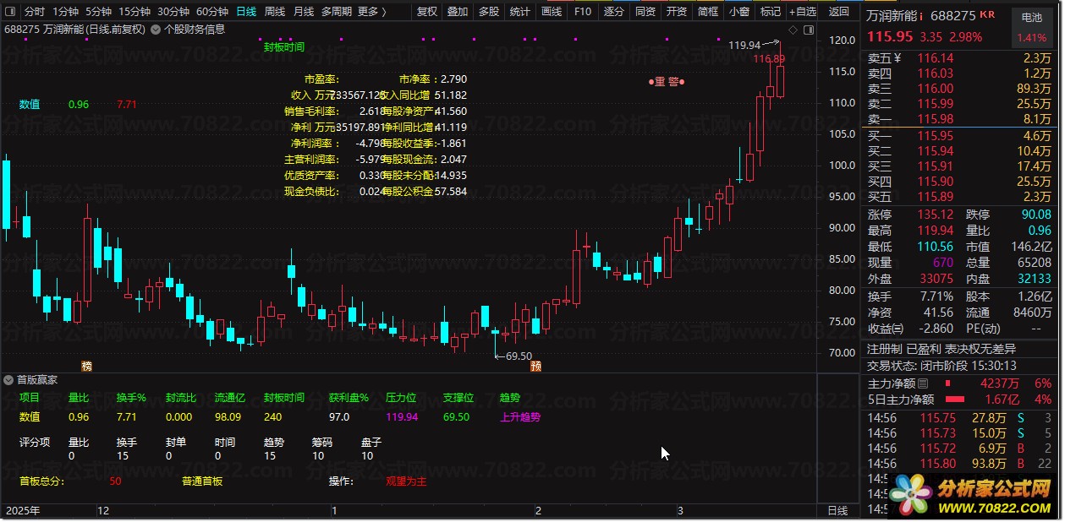Switch to 月线 monthly chart

pos(304,12)
